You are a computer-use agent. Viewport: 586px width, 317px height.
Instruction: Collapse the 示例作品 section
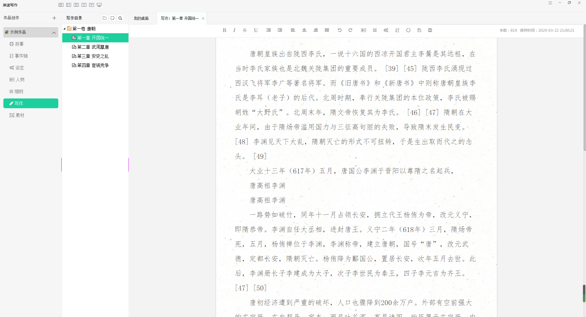click(x=54, y=32)
